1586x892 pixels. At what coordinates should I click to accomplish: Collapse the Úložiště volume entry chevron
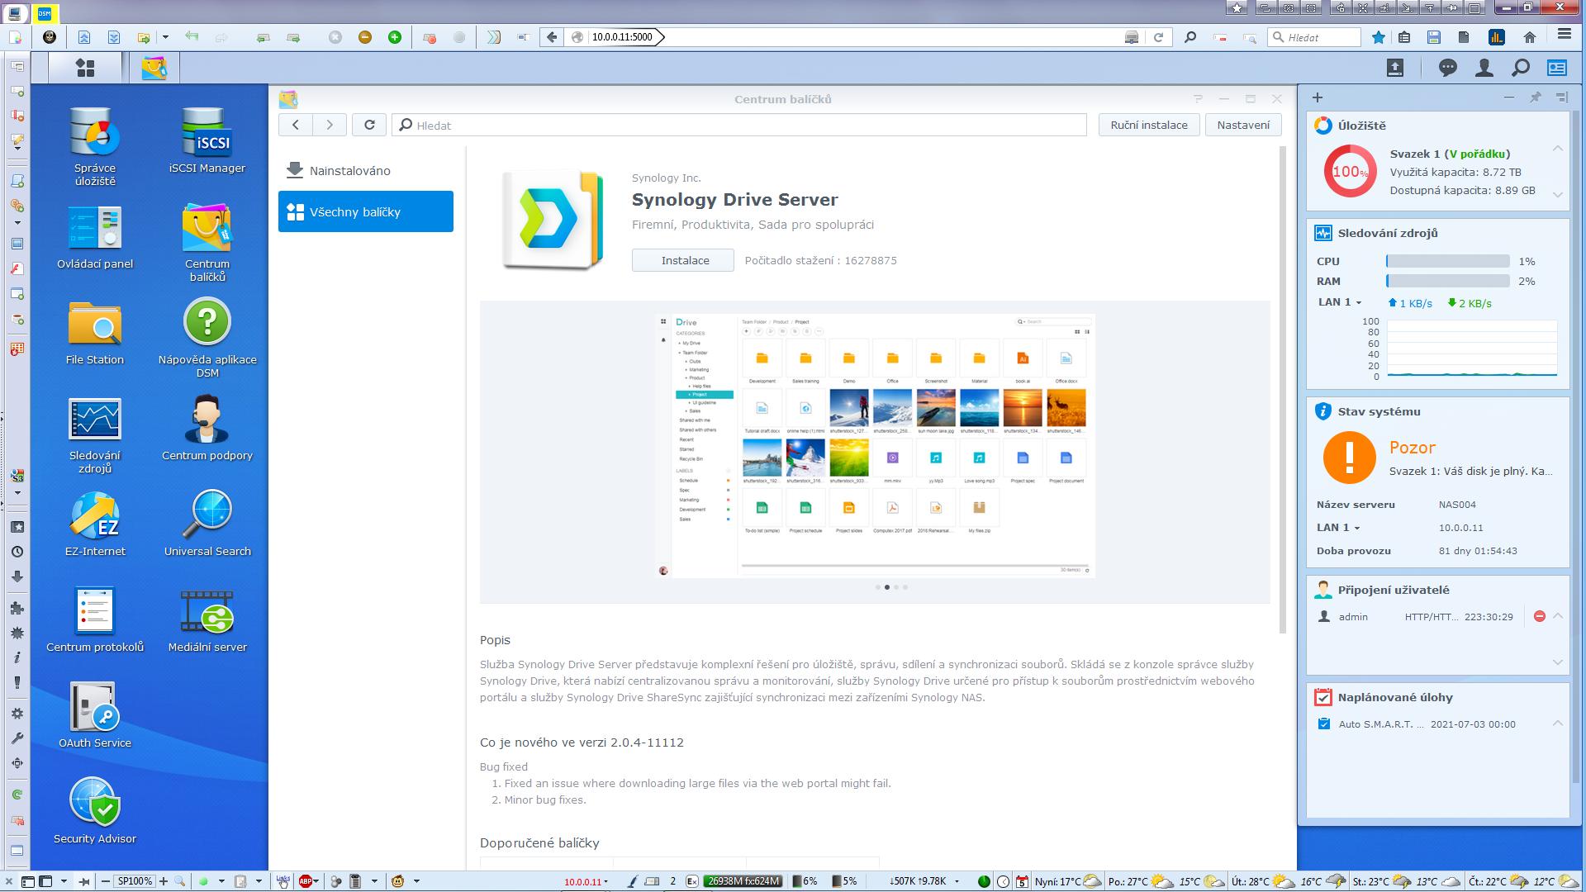[1557, 149]
